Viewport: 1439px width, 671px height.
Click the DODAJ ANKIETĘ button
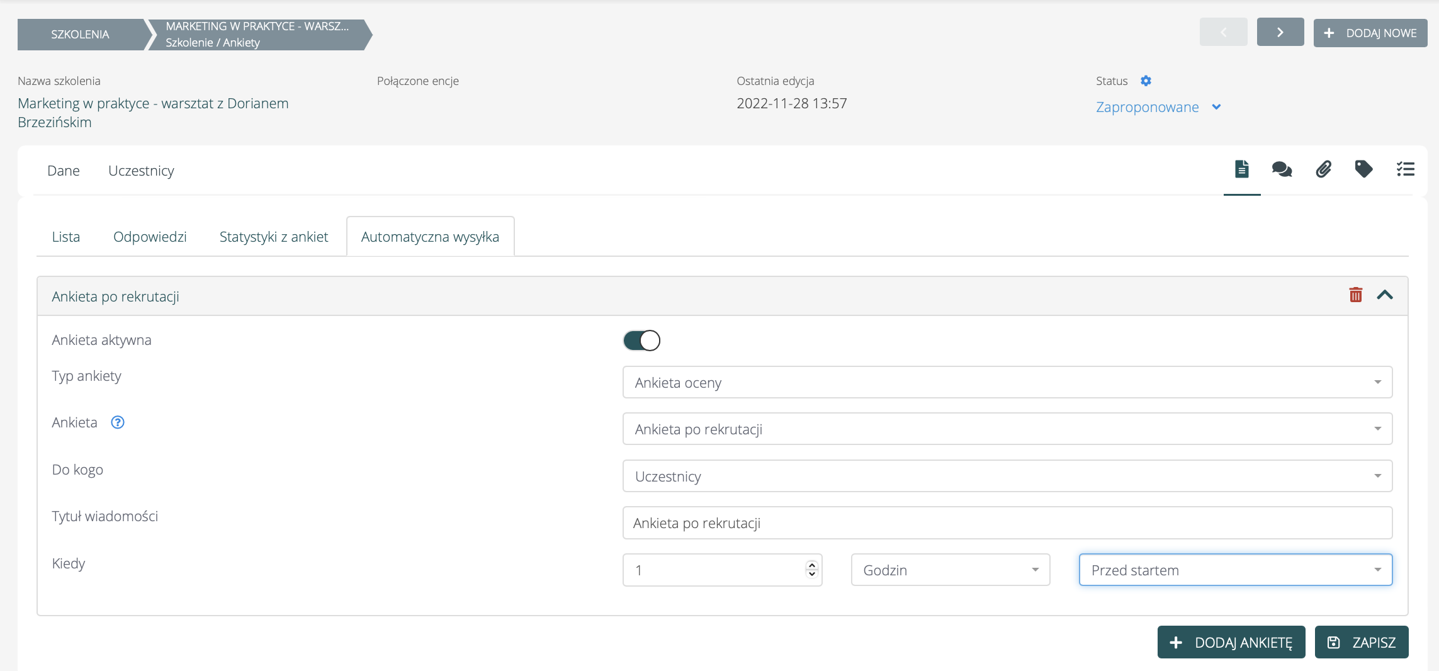click(1231, 643)
